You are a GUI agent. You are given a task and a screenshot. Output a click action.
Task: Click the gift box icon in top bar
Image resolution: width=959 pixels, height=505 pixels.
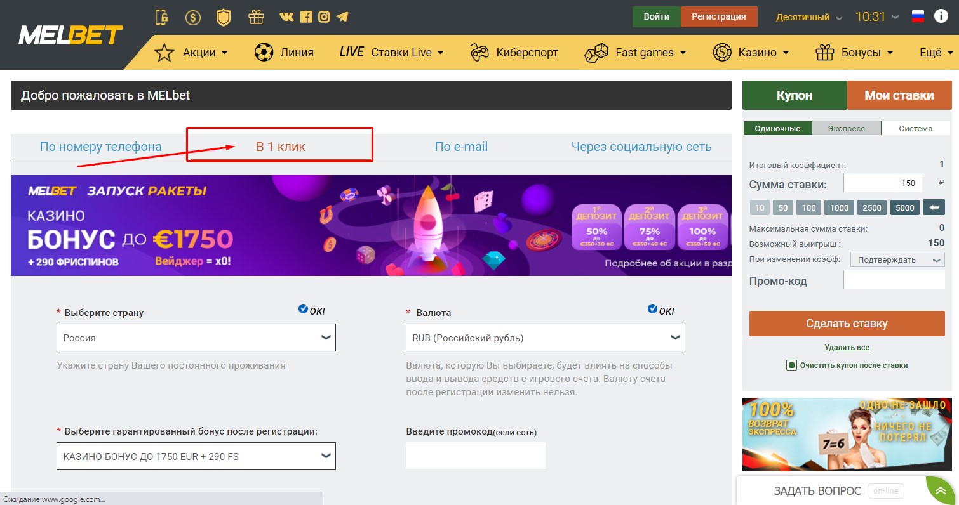point(256,17)
